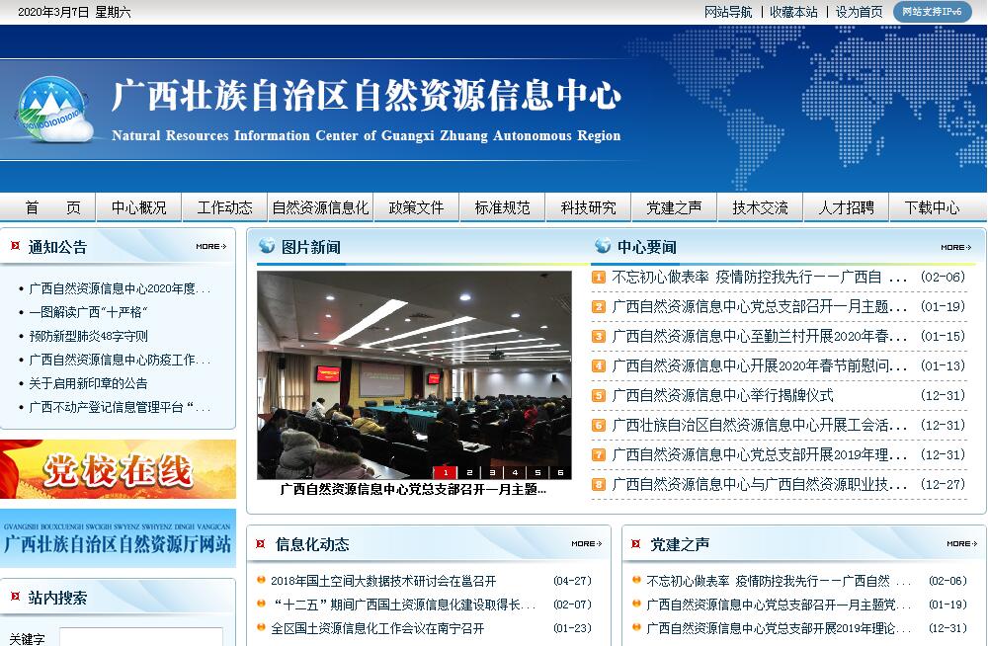The image size is (988, 646).
Task: Click number 5 icon for 揭牌仪式 news
Action: 599,396
